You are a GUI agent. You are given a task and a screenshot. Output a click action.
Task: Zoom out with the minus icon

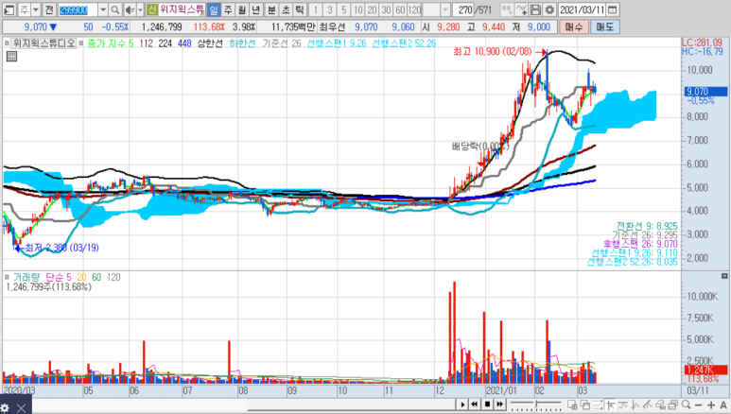(x=698, y=405)
